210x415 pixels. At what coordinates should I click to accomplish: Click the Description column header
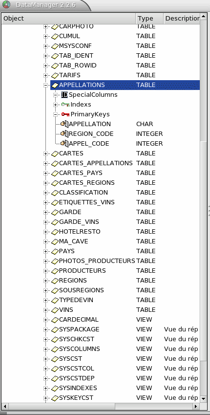coord(182,19)
